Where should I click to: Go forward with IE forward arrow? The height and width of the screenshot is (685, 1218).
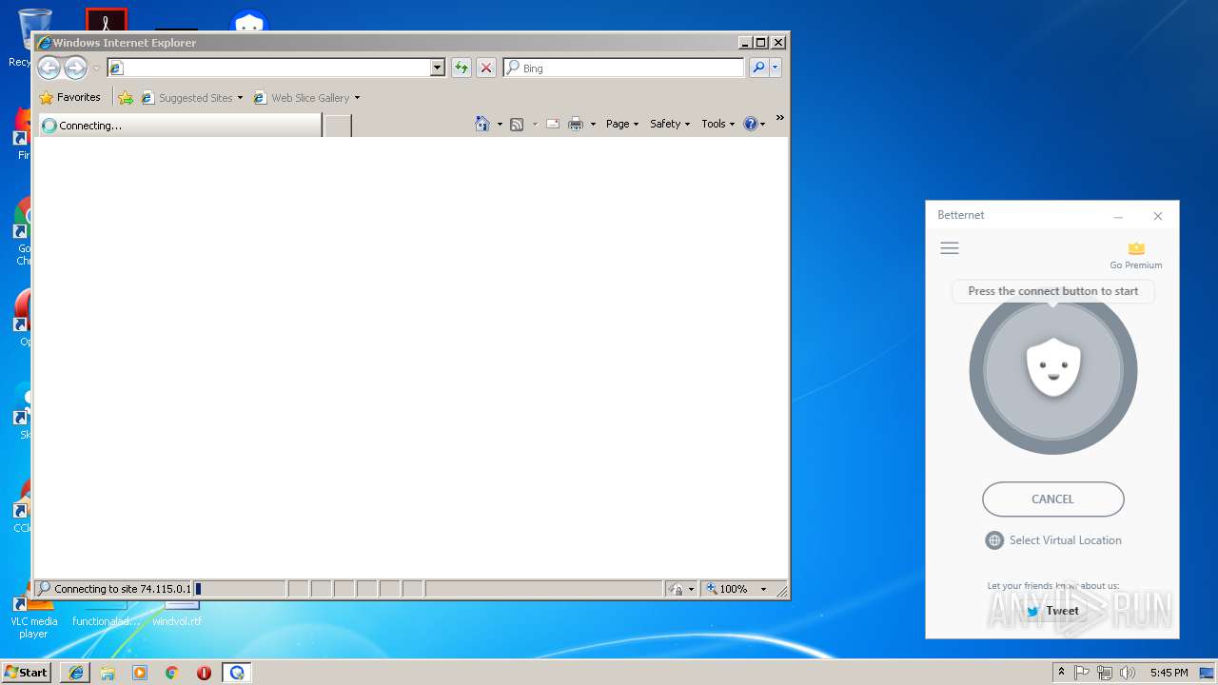pos(75,68)
